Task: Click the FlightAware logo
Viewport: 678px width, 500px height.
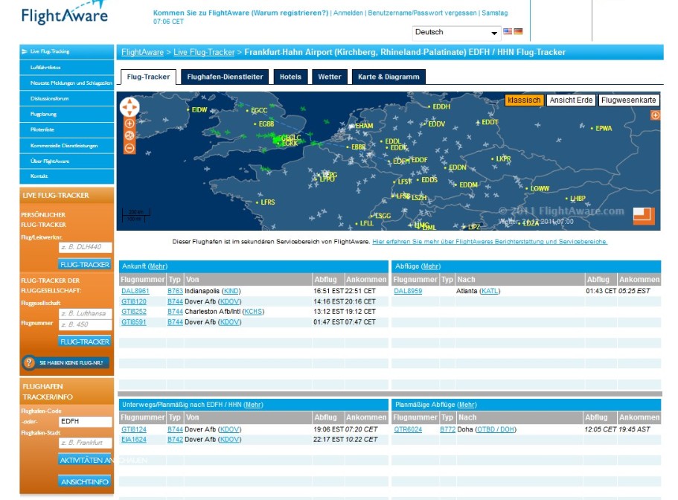Action: pos(65,16)
